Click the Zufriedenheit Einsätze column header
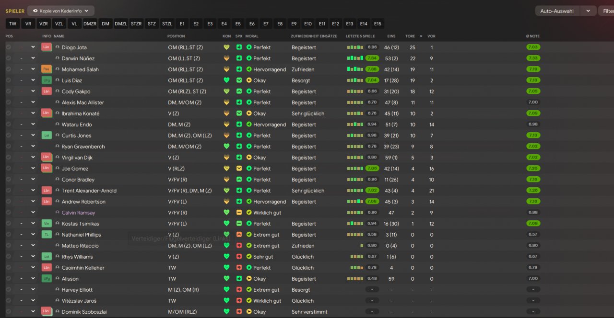Screen dimensions: 614x318 click(x=314, y=36)
